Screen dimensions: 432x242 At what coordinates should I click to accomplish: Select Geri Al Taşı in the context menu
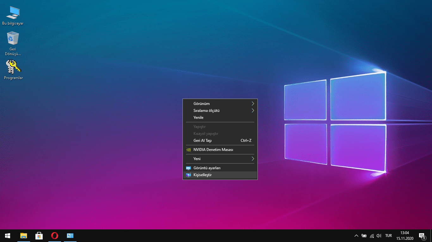(x=220, y=141)
